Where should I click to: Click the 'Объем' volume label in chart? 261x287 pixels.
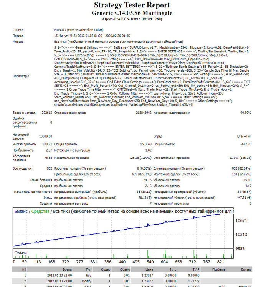pyautogui.click(x=20, y=253)
